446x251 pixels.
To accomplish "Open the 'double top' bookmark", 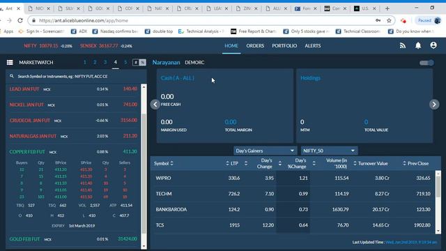I will coord(159,31).
